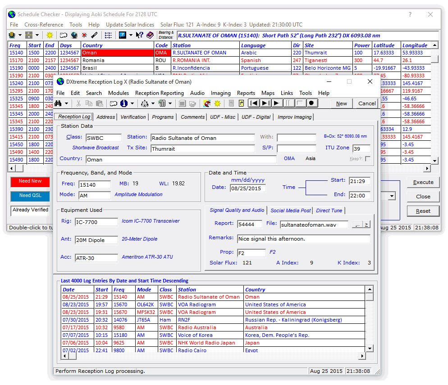Click the grey pile icon in Reception Log toolbar
The width and height of the screenshot is (448, 385).
click(x=145, y=103)
